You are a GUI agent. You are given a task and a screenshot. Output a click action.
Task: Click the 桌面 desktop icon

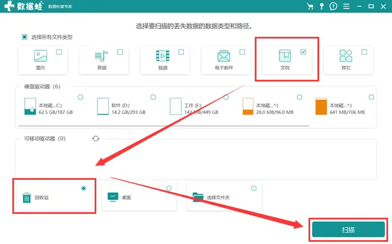click(x=113, y=197)
